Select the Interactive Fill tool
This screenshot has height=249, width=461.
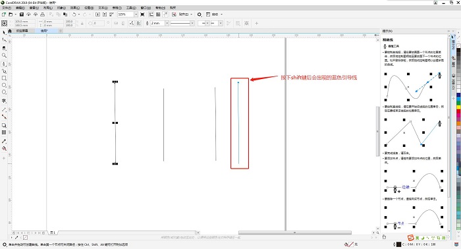4,148
